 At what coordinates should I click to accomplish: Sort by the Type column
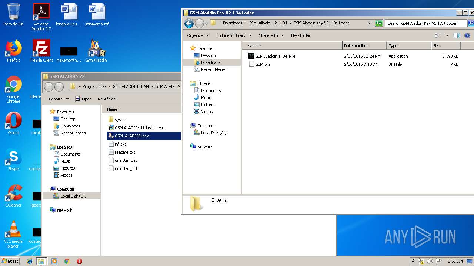(409, 46)
